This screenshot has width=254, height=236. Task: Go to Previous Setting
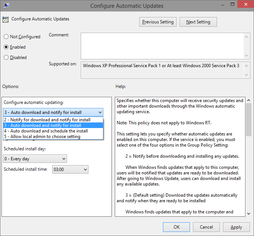coord(158,22)
